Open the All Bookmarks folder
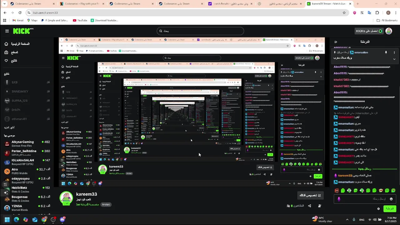The width and height of the screenshot is (400, 225). coord(387,20)
